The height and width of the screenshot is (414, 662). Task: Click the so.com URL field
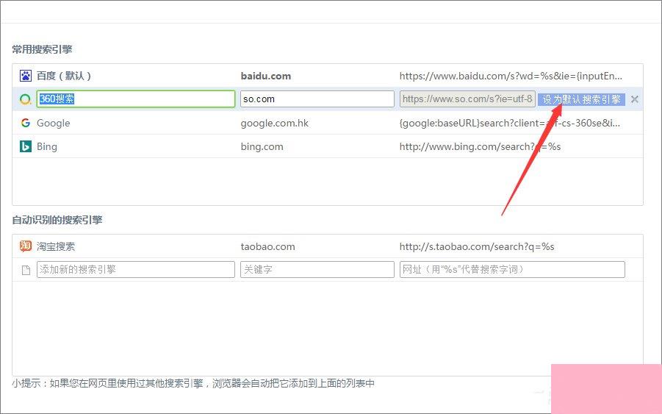coord(467,99)
